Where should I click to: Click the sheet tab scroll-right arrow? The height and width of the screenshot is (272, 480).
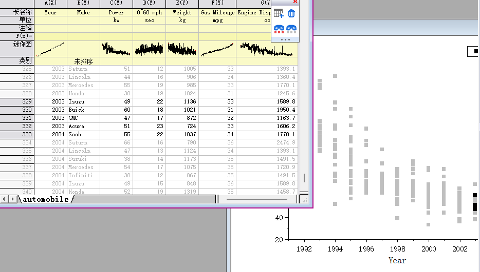click(x=12, y=199)
